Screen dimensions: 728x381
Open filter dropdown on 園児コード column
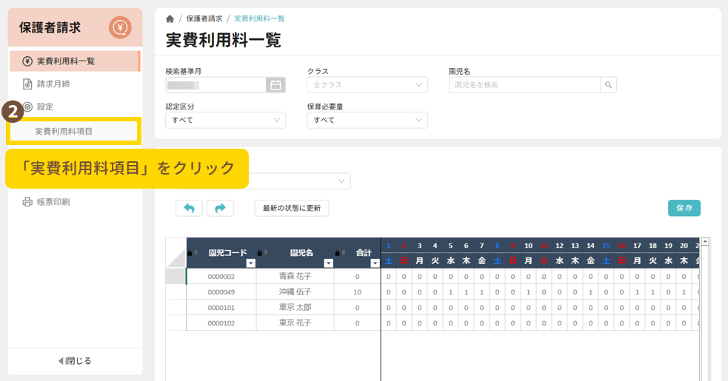pyautogui.click(x=250, y=263)
